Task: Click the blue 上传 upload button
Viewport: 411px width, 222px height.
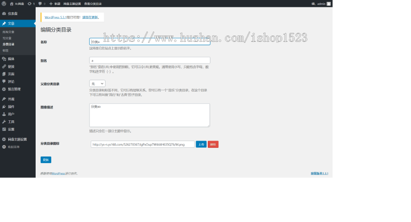Action: click(x=201, y=145)
